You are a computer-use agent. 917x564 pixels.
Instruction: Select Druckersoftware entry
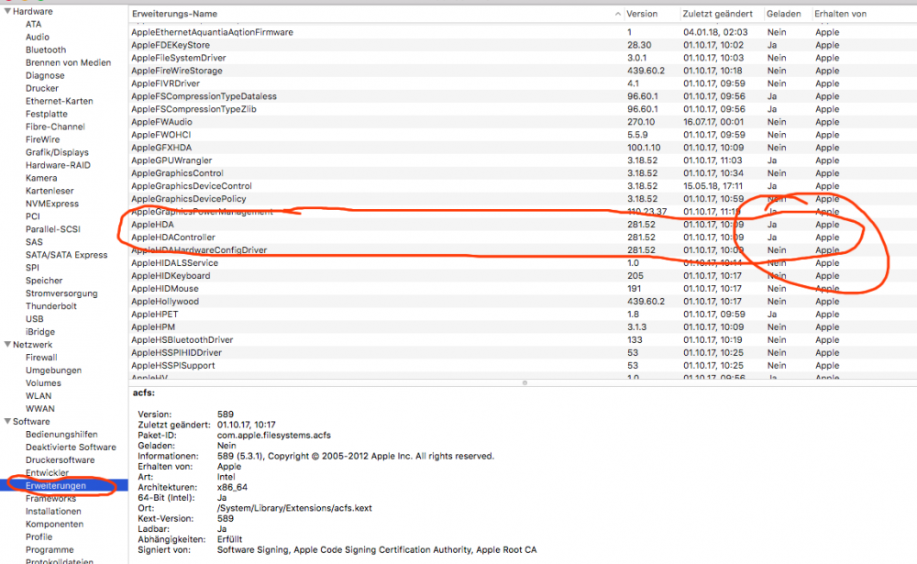[60, 460]
